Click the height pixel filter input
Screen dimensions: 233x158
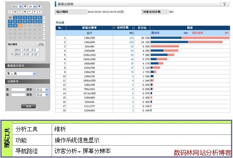coord(18,95)
